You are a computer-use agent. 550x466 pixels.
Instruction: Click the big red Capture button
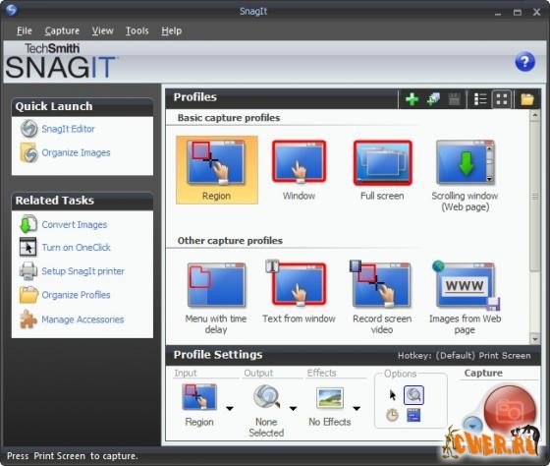click(x=510, y=411)
